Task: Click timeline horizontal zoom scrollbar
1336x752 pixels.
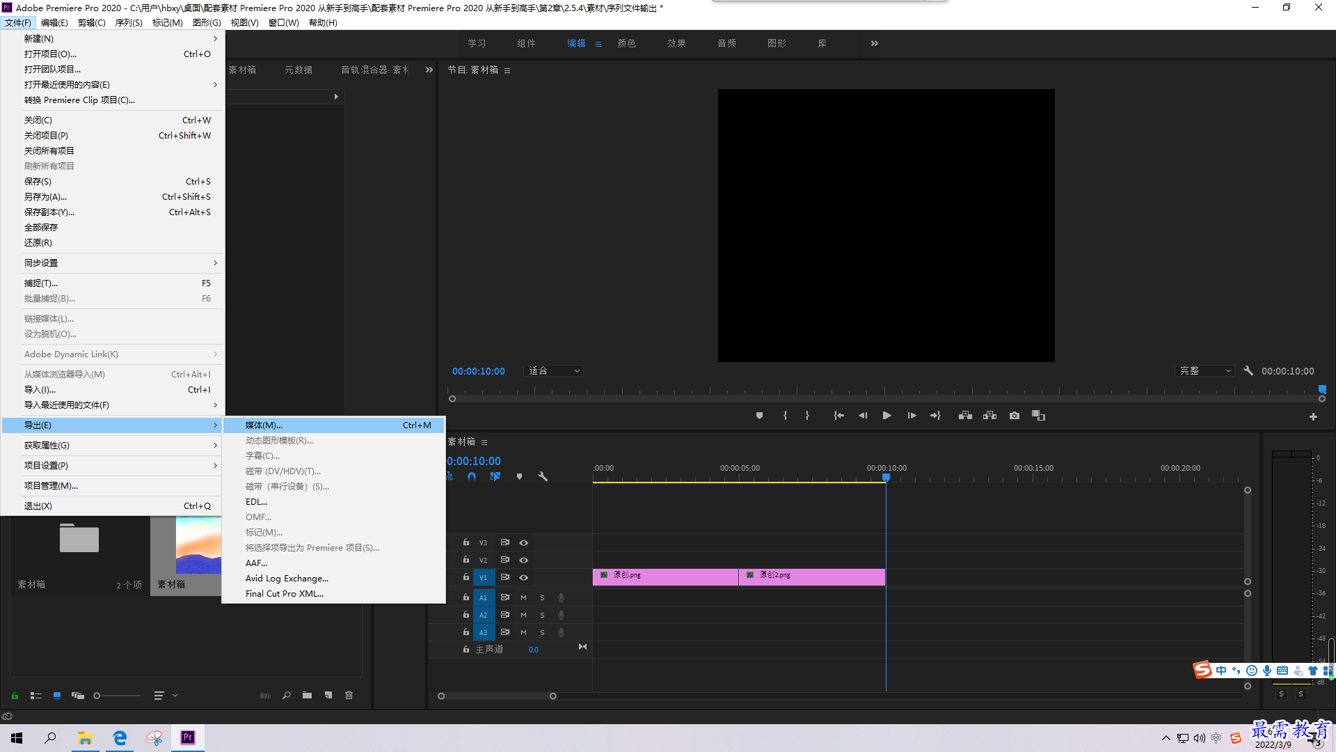Action: [497, 696]
